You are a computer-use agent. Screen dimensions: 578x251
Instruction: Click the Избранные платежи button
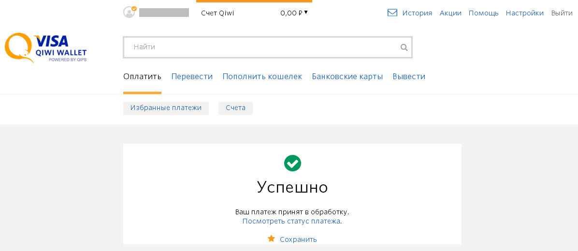(x=166, y=108)
